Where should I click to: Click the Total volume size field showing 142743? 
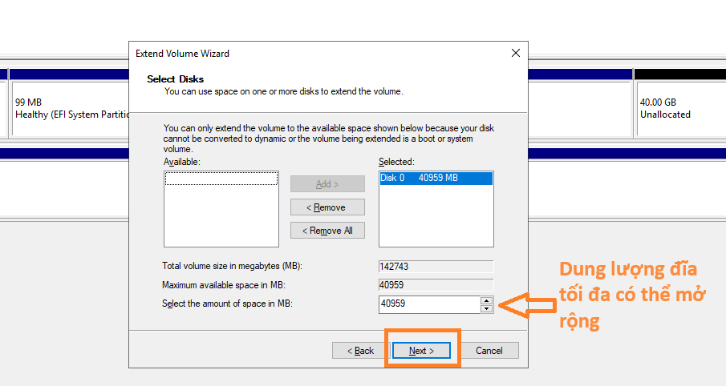point(435,267)
